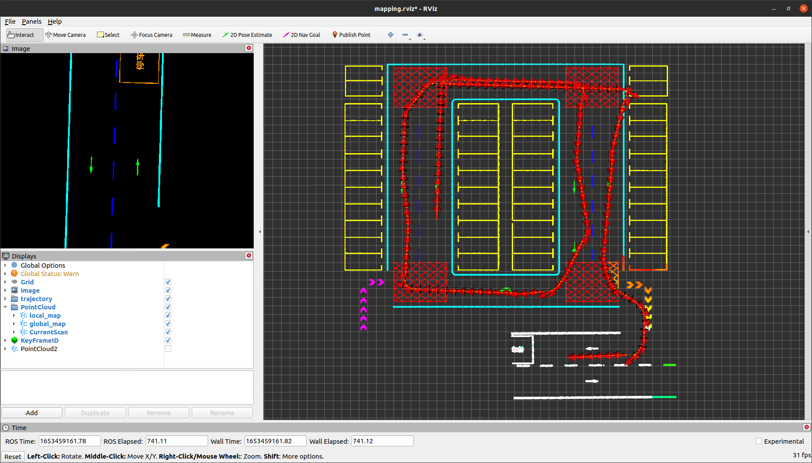Collapse left panel with the arrow handle
The image size is (812, 463).
click(260, 232)
